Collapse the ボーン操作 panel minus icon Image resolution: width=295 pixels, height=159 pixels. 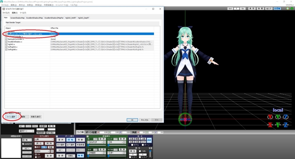pos(57,136)
